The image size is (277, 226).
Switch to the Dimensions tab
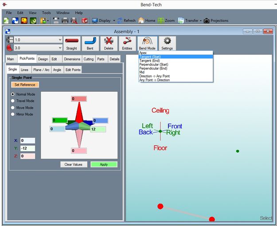coord(72,59)
